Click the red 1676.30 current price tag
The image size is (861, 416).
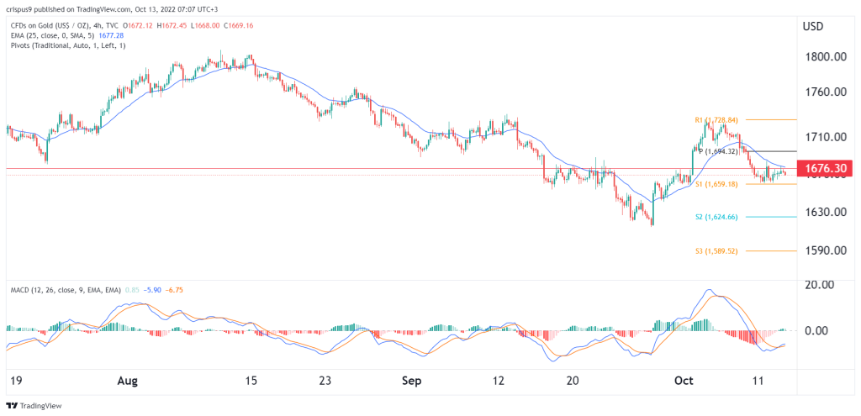tap(826, 168)
